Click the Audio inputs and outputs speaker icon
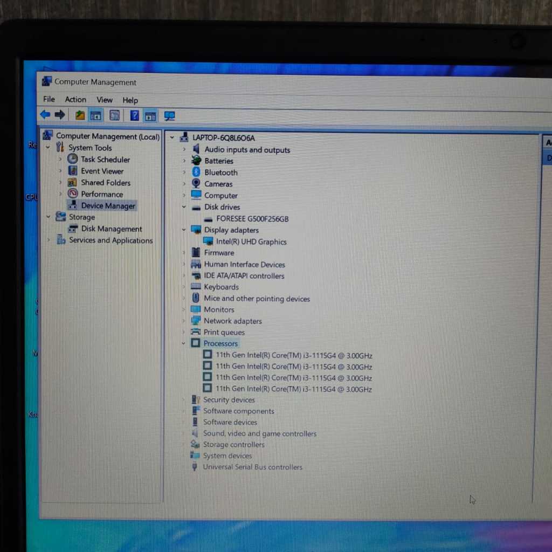 click(x=196, y=149)
